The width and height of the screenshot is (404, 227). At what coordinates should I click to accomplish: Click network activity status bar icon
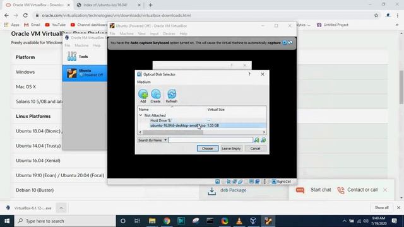tap(234, 182)
